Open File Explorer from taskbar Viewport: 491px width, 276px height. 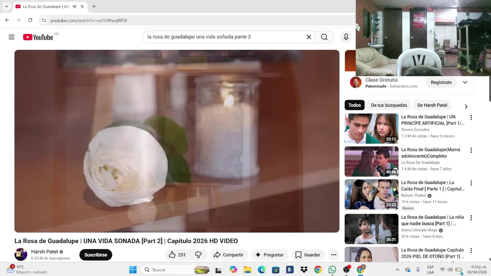tap(247, 270)
